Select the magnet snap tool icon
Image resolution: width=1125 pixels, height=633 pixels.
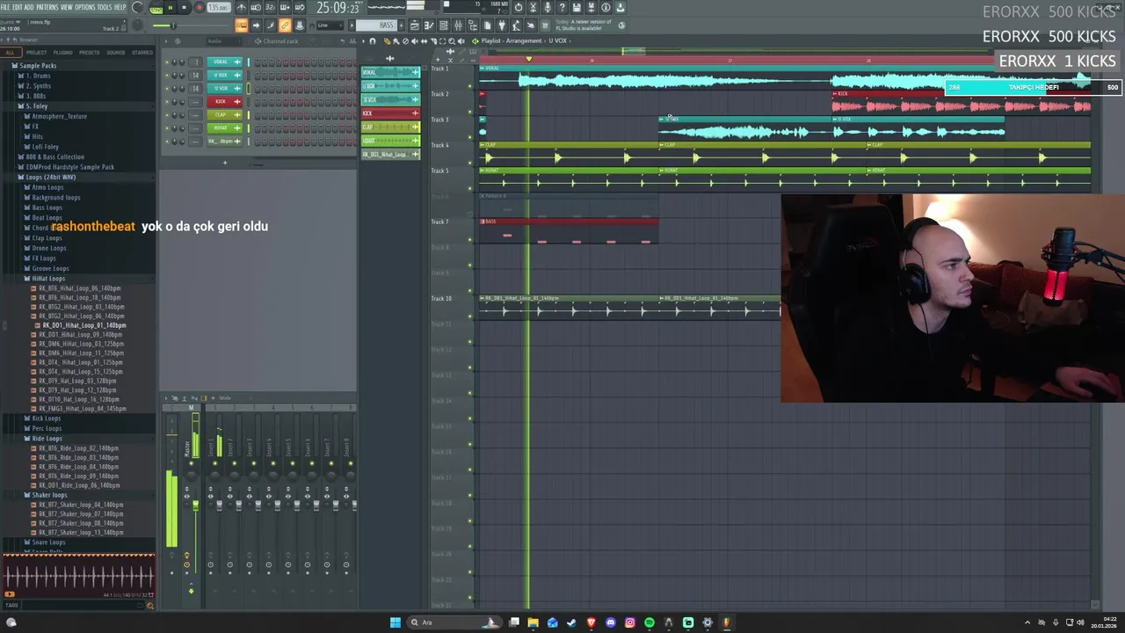373,41
